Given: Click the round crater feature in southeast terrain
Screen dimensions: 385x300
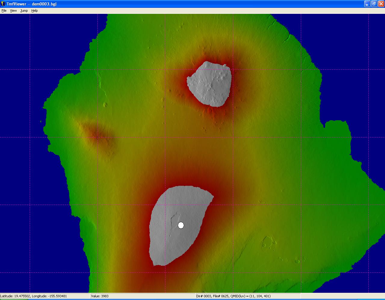Looking at the screenshot, I should tap(266, 241).
